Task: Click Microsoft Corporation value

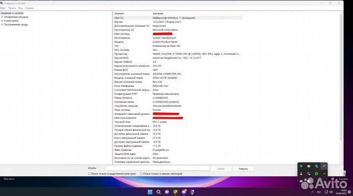Action: 165,30
